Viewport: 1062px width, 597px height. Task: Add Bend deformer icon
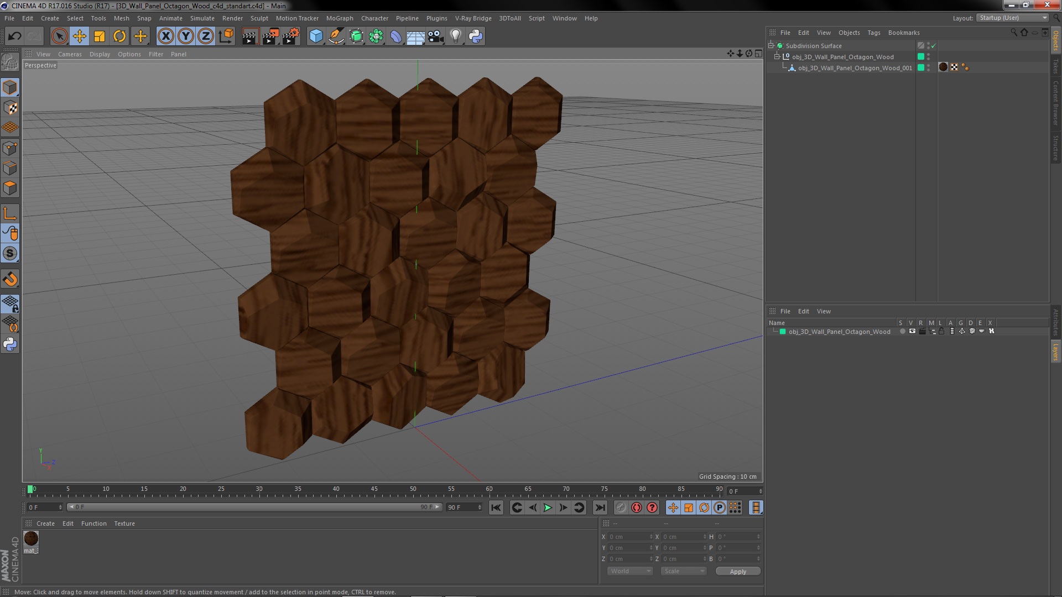[396, 36]
